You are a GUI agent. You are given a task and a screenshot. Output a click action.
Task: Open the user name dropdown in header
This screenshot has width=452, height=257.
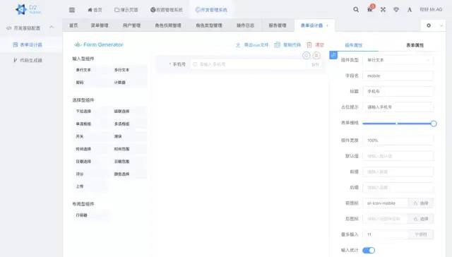[431, 9]
